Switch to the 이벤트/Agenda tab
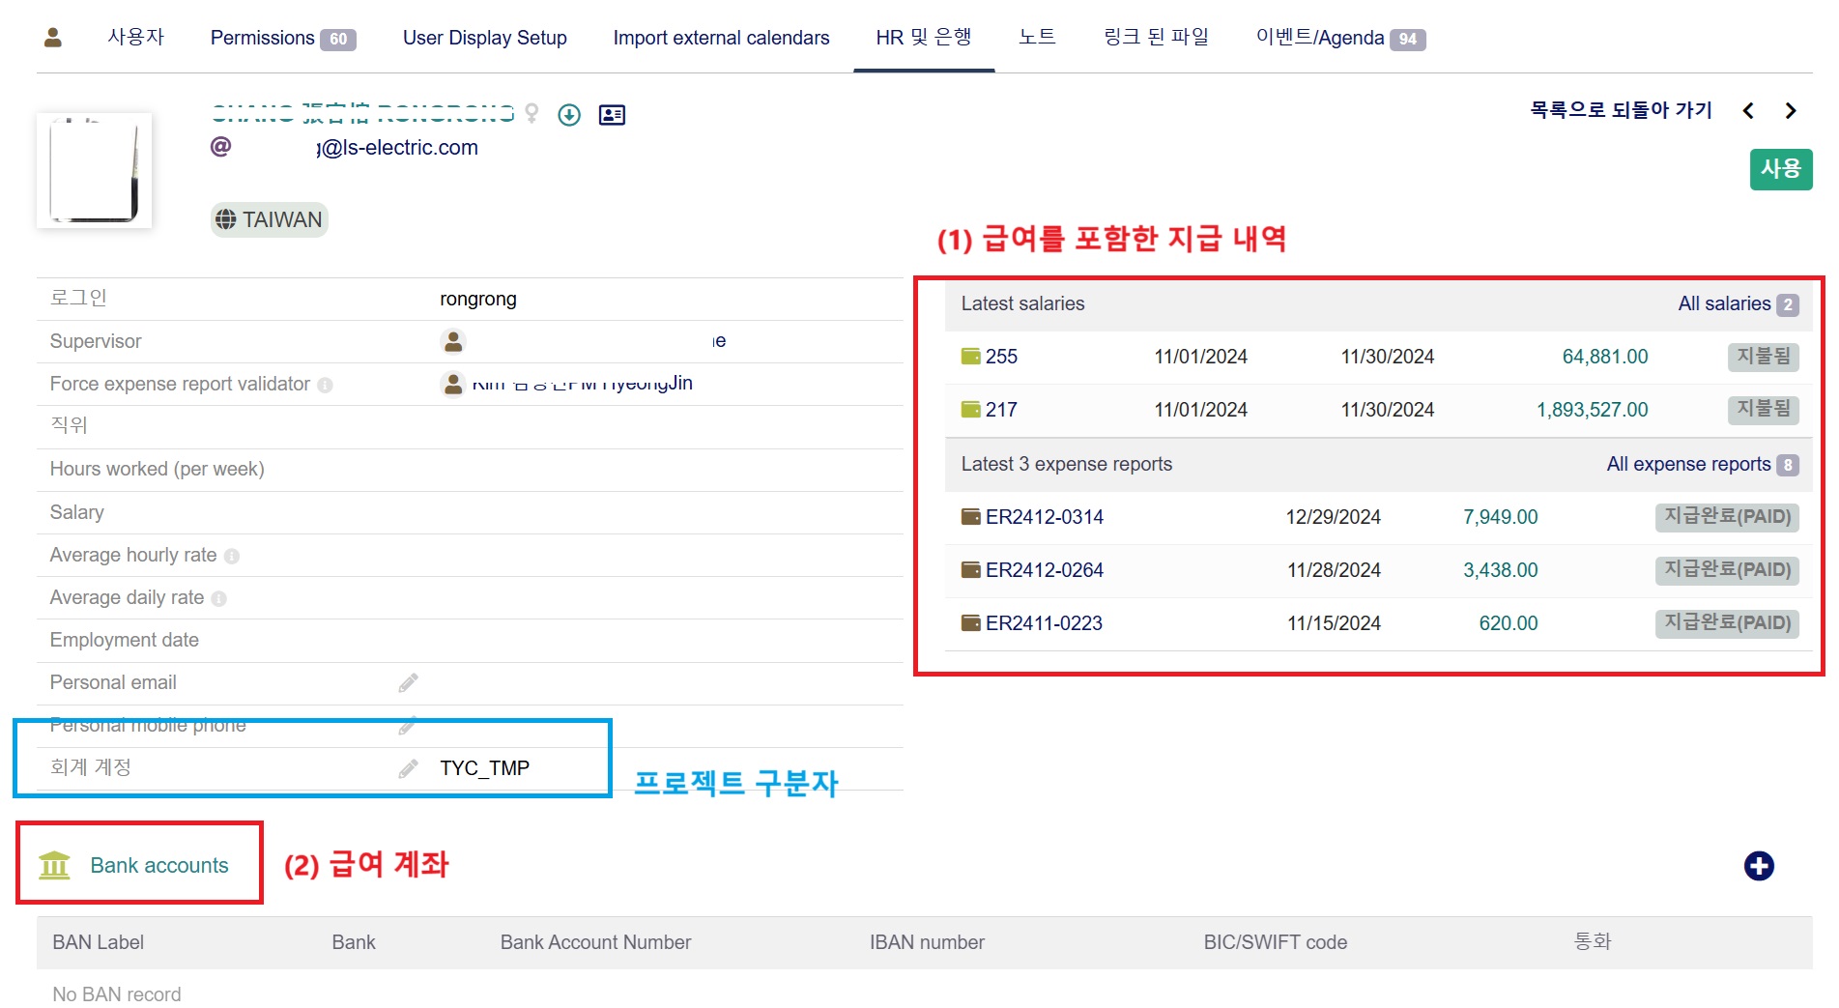The height and width of the screenshot is (1008, 1839). click(x=1339, y=38)
